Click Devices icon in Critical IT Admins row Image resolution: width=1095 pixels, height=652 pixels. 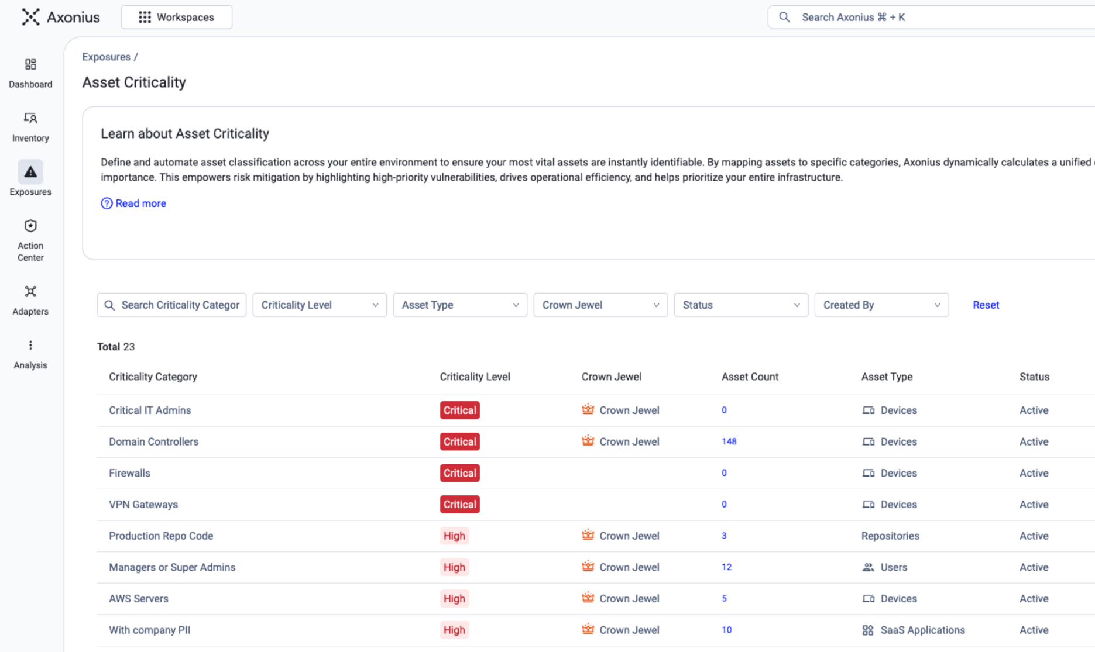click(869, 410)
